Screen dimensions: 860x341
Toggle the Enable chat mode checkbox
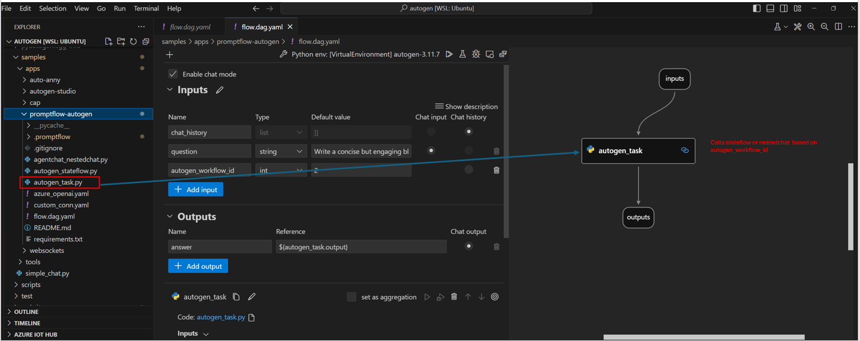(173, 74)
